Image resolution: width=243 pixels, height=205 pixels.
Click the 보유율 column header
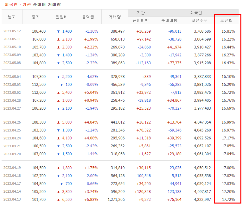pyautogui.click(x=226, y=20)
